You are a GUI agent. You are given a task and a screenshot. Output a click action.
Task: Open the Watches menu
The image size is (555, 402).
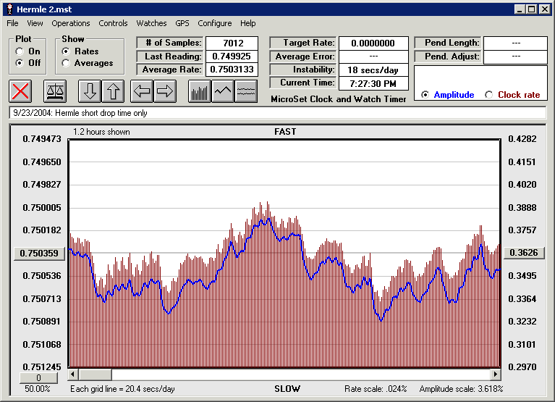(151, 23)
